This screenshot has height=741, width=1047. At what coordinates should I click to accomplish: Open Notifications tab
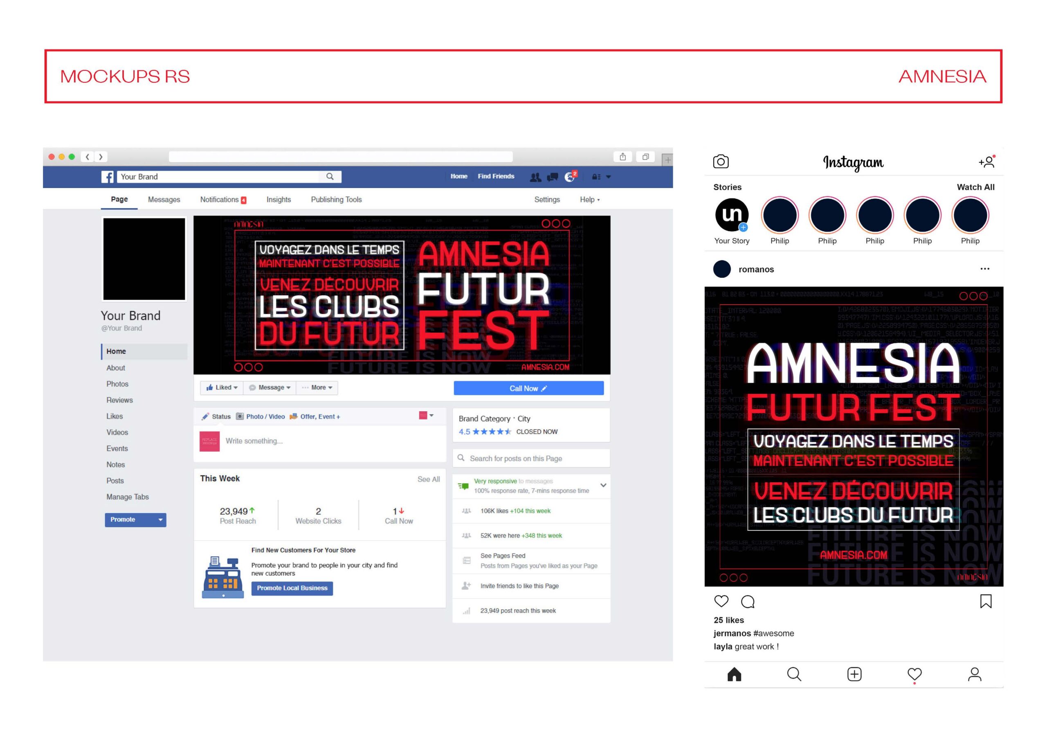point(223,199)
